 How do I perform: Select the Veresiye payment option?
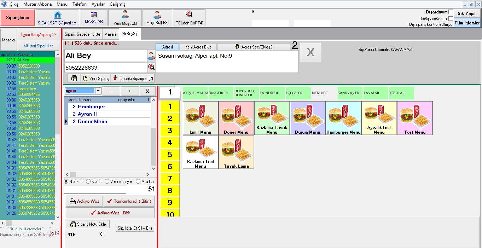pyautogui.click(x=107, y=181)
